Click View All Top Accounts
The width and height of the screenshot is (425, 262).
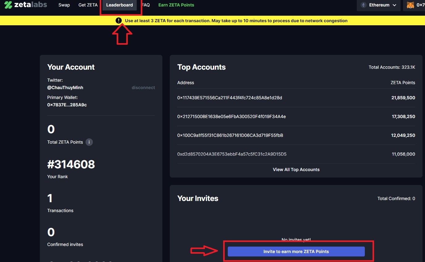296,170
